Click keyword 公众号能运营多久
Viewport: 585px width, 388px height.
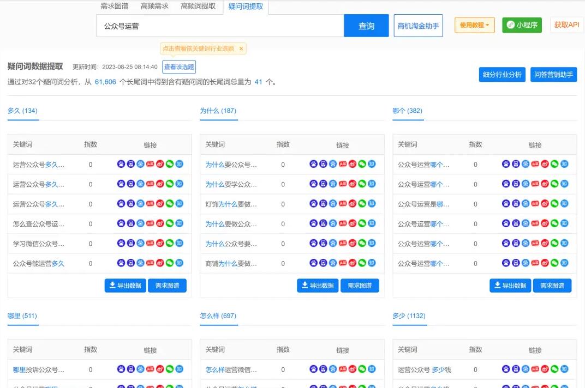(39, 264)
